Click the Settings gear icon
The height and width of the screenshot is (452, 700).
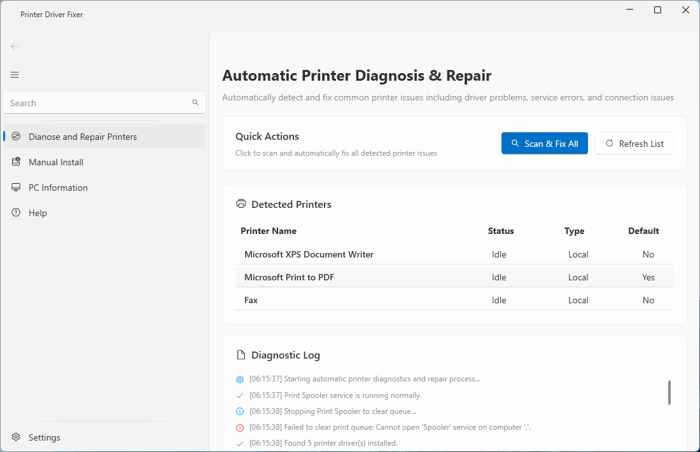pyautogui.click(x=16, y=437)
